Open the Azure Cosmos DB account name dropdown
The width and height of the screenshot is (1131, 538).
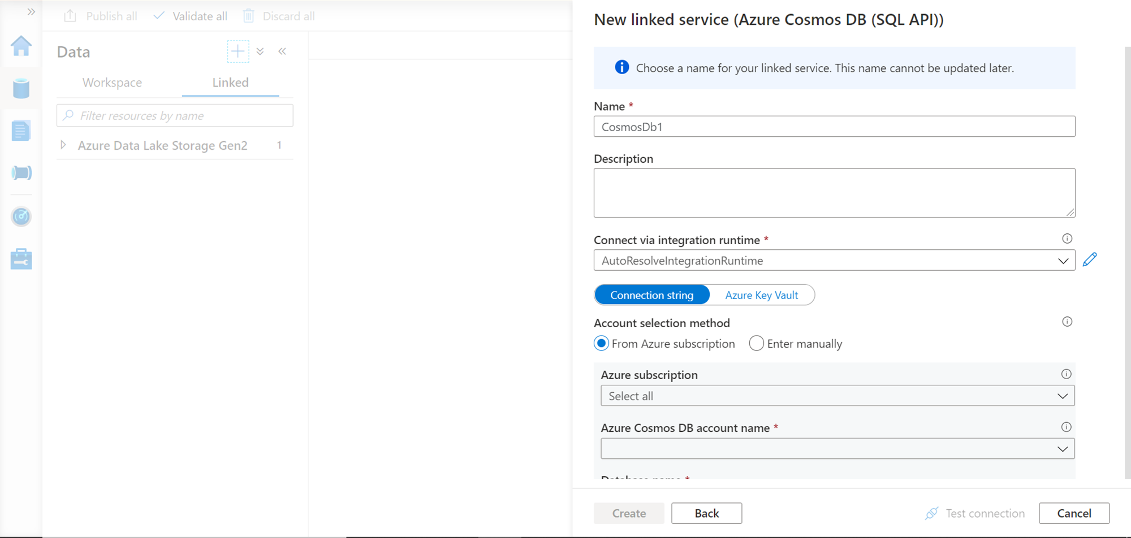click(x=837, y=449)
